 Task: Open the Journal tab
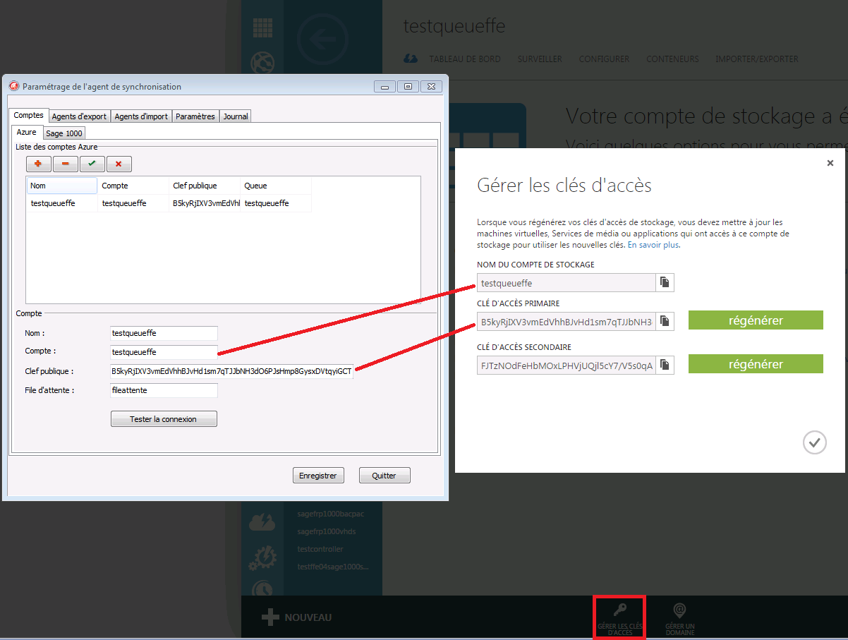(236, 116)
